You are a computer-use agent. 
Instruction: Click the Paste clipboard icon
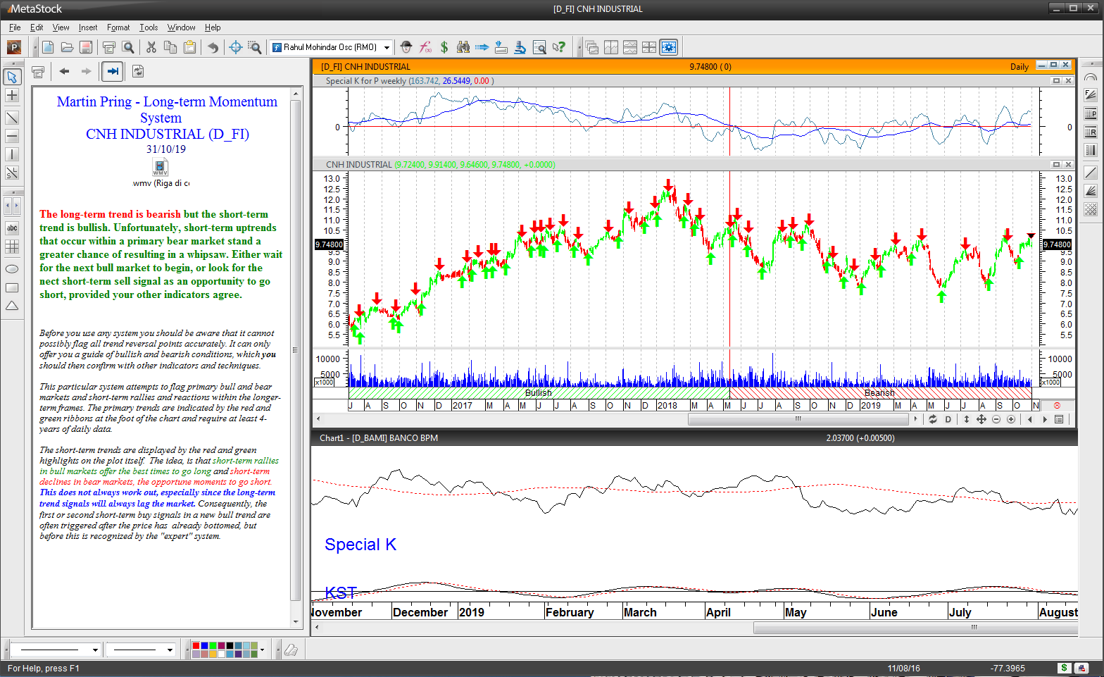coord(189,47)
